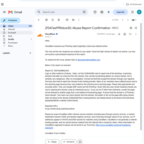The width and height of the screenshot is (144, 144).
Task: Click the Cloudflare sender avatar
Action: pyautogui.click(x=40, y=35)
